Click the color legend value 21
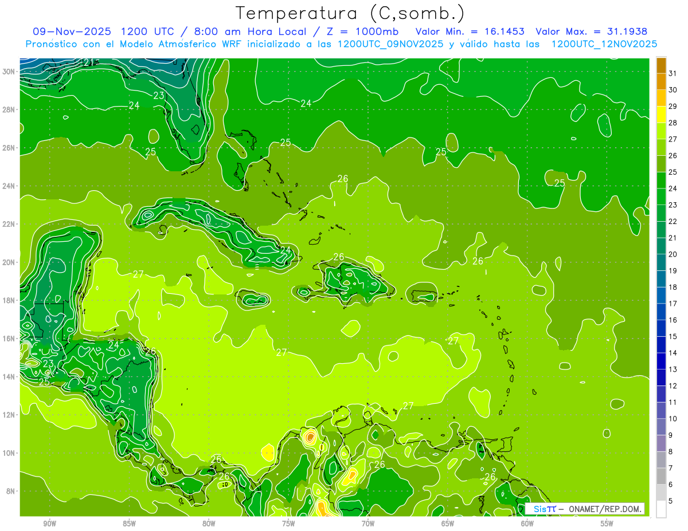Screen dimensions: 688x531 673,238
